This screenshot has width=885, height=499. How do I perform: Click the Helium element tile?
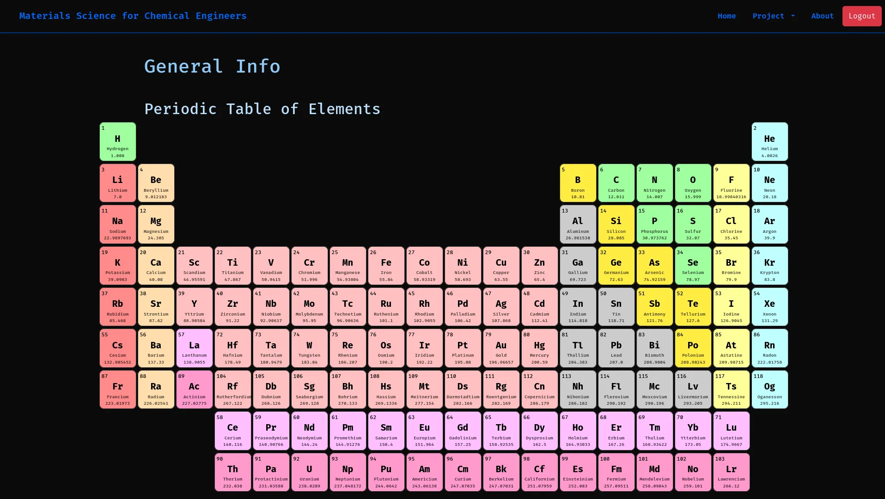[x=769, y=141]
